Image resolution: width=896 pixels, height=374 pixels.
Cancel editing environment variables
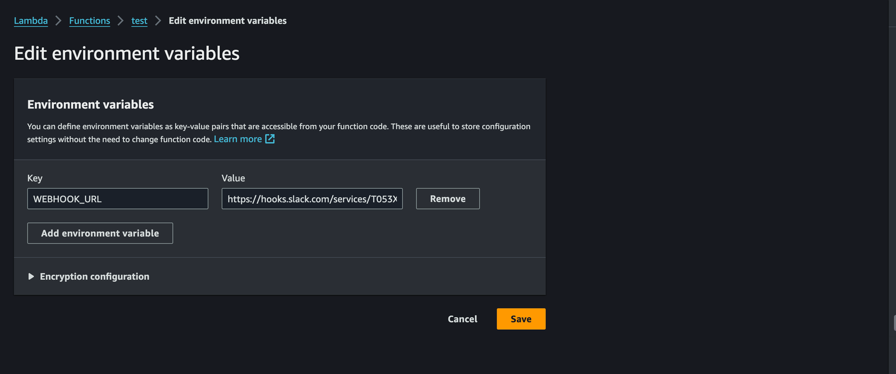point(462,319)
